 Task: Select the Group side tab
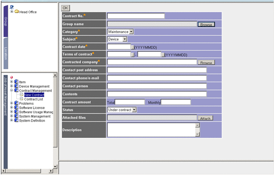[x=6, y=21]
